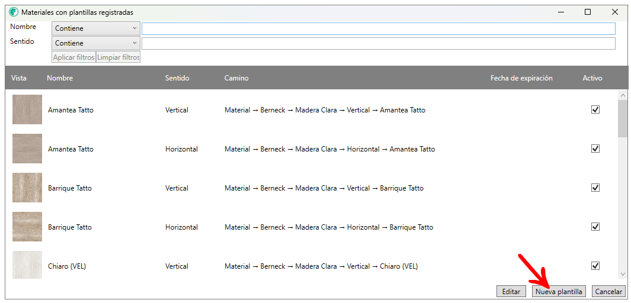631x303 pixels.
Task: Open the Nombre filter condition dropdown
Action: coord(96,28)
